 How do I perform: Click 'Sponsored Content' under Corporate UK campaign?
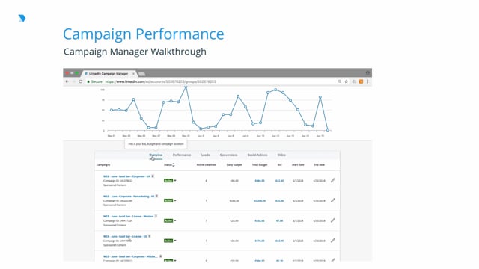click(x=115, y=185)
